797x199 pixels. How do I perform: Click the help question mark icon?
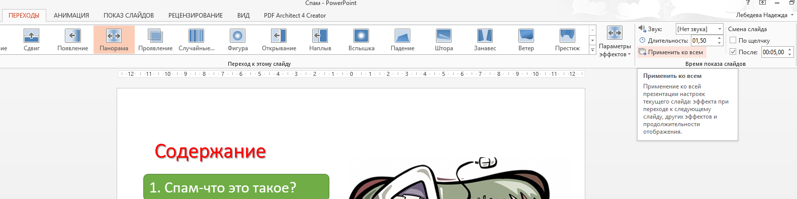[748, 3]
